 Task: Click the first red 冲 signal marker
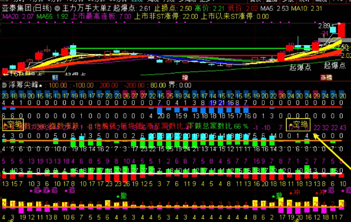(x=295, y=193)
